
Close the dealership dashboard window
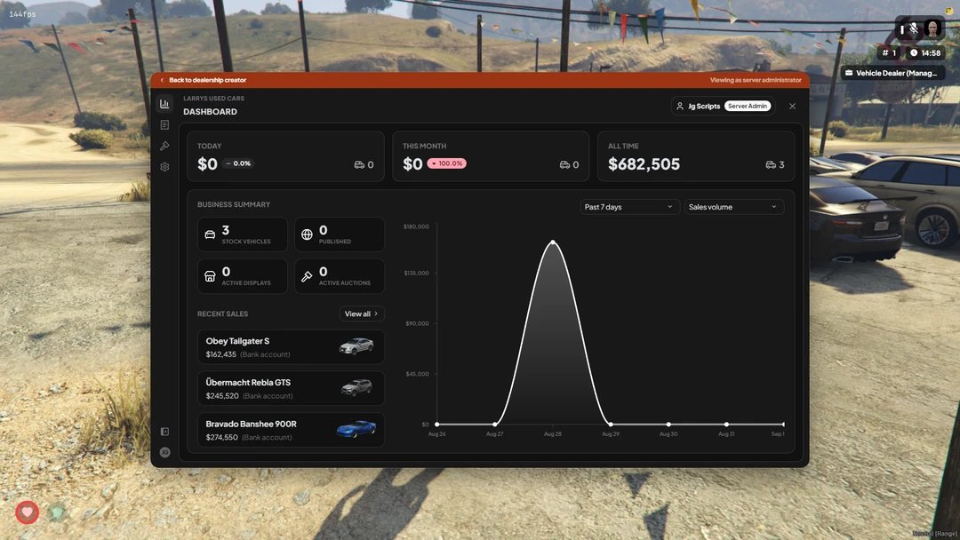[x=792, y=107]
